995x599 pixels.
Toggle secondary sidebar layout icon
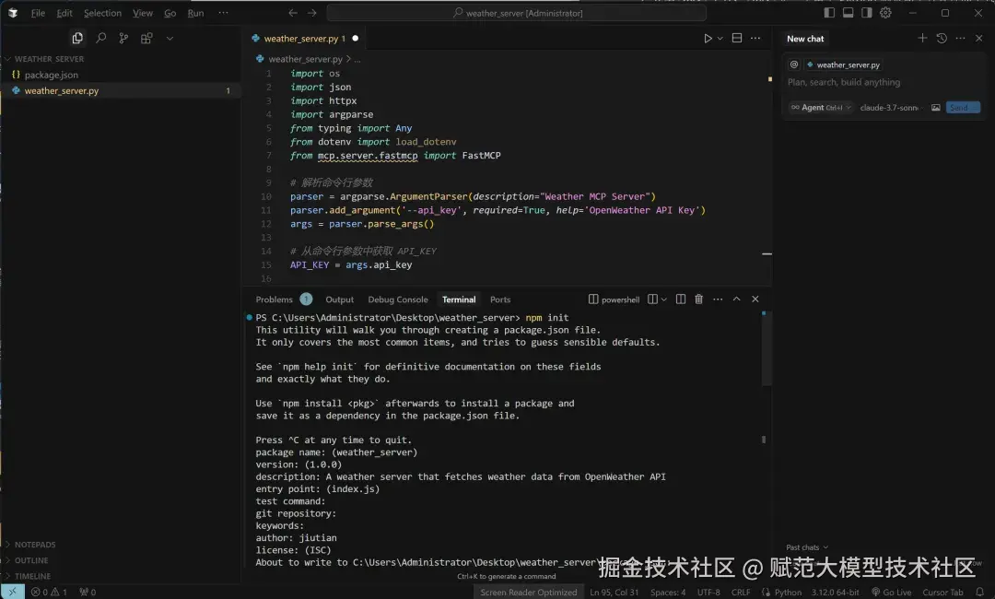[x=866, y=13]
